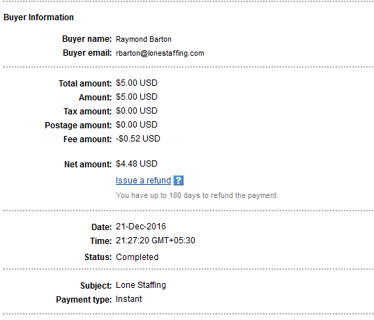Click the postage amount $0.00 USD value
The height and width of the screenshot is (320, 374).
137,125
